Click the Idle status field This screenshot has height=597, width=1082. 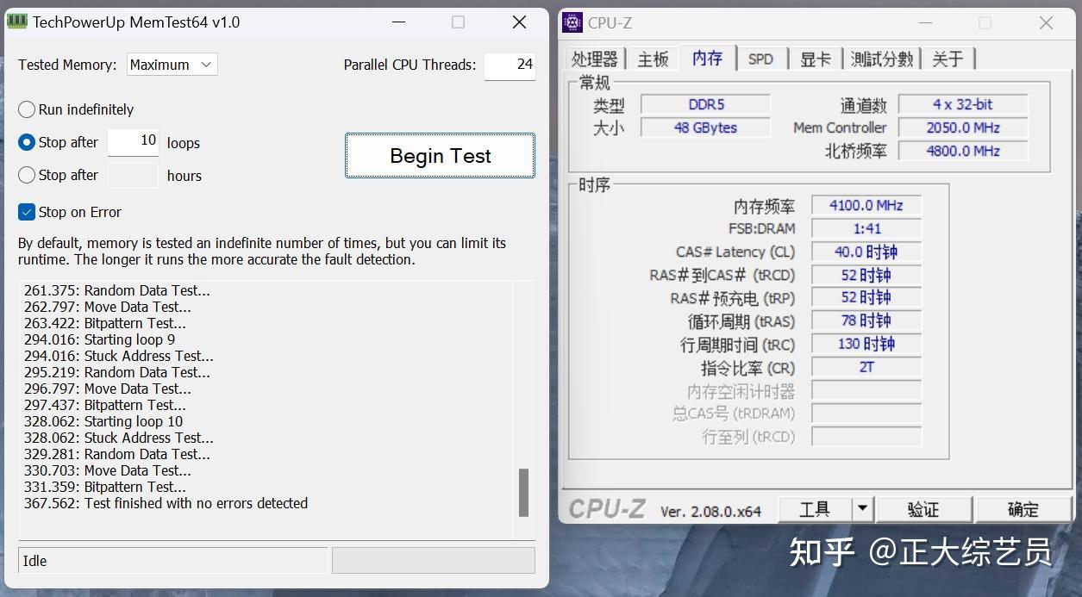click(x=172, y=560)
